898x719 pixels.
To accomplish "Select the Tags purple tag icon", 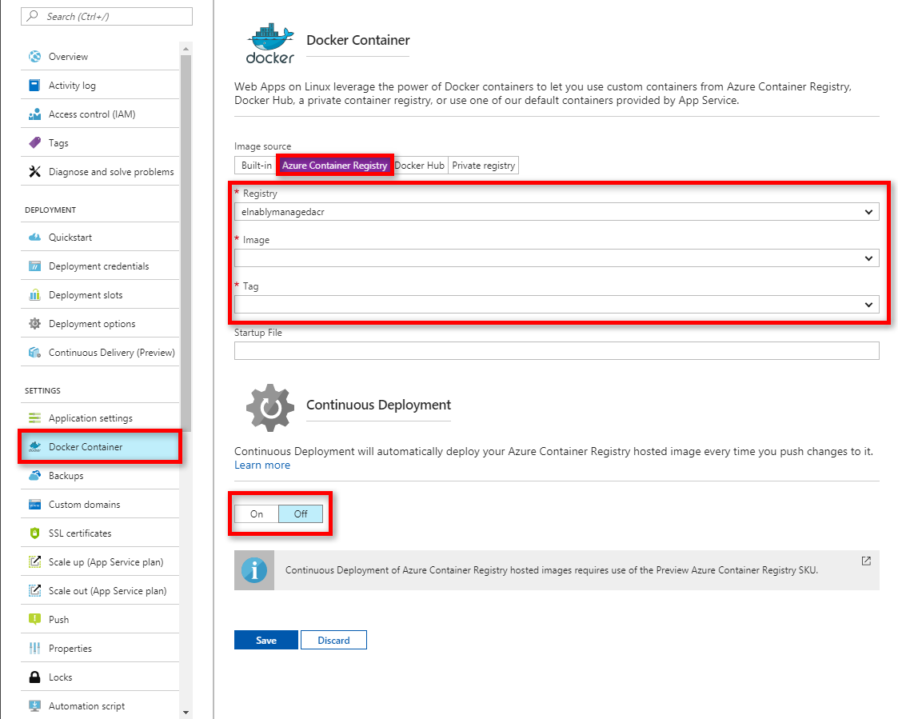I will [35, 142].
